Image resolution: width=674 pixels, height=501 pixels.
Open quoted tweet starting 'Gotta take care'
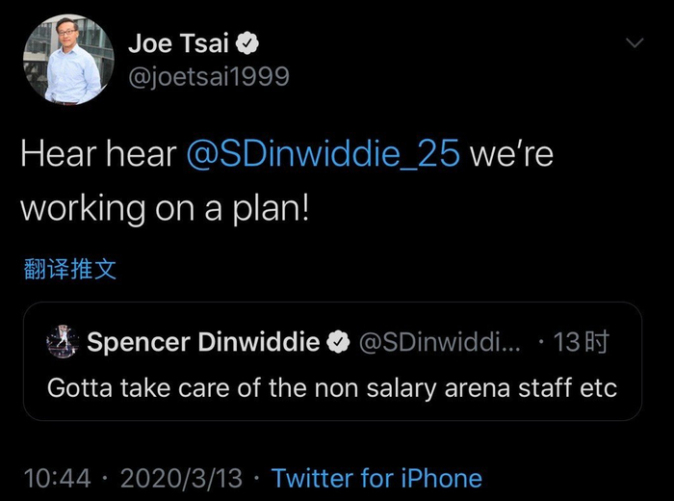[331, 388]
